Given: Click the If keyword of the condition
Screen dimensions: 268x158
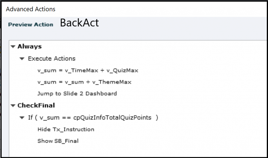Looking at the screenshot, I should tap(30, 117).
